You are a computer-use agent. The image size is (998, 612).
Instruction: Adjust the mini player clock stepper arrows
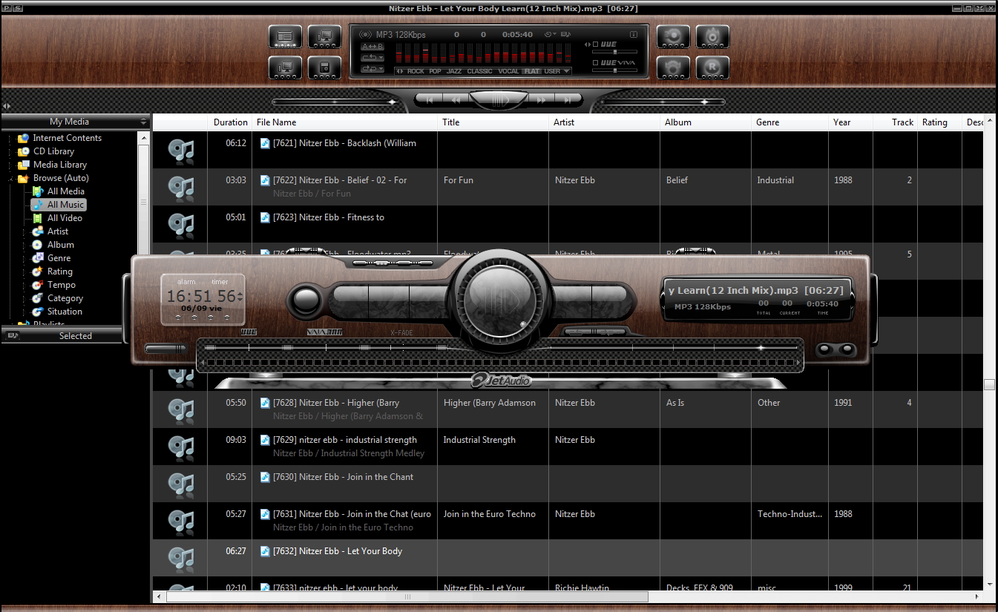tap(240, 297)
